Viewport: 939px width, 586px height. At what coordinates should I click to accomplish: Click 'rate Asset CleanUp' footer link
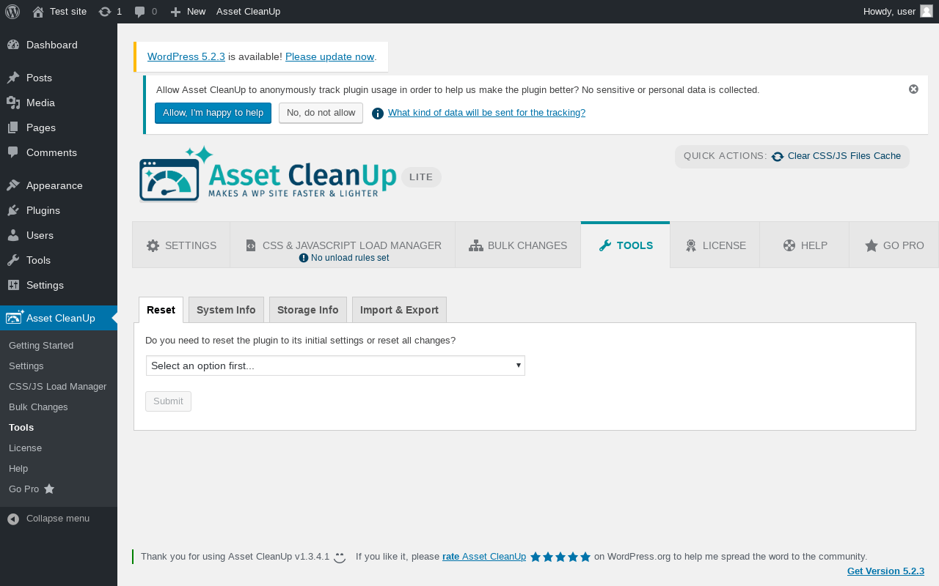(x=484, y=557)
